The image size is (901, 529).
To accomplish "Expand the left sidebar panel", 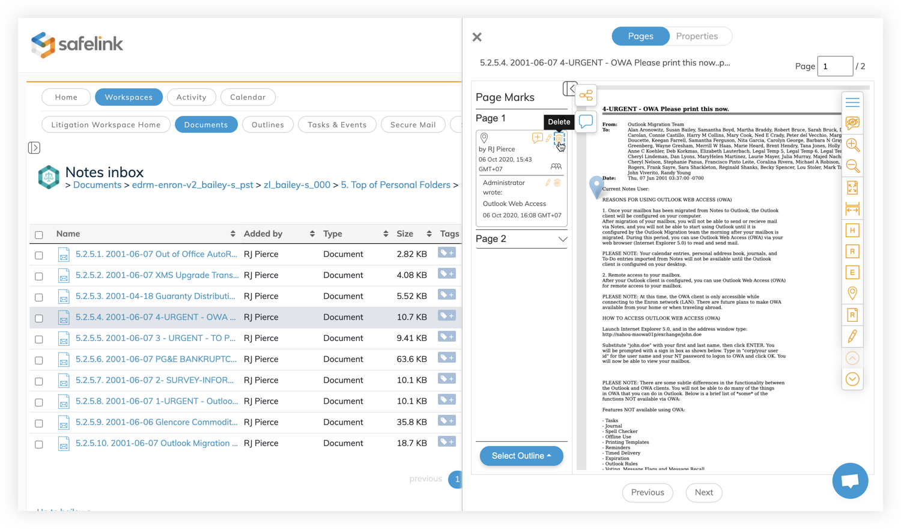I will point(34,148).
